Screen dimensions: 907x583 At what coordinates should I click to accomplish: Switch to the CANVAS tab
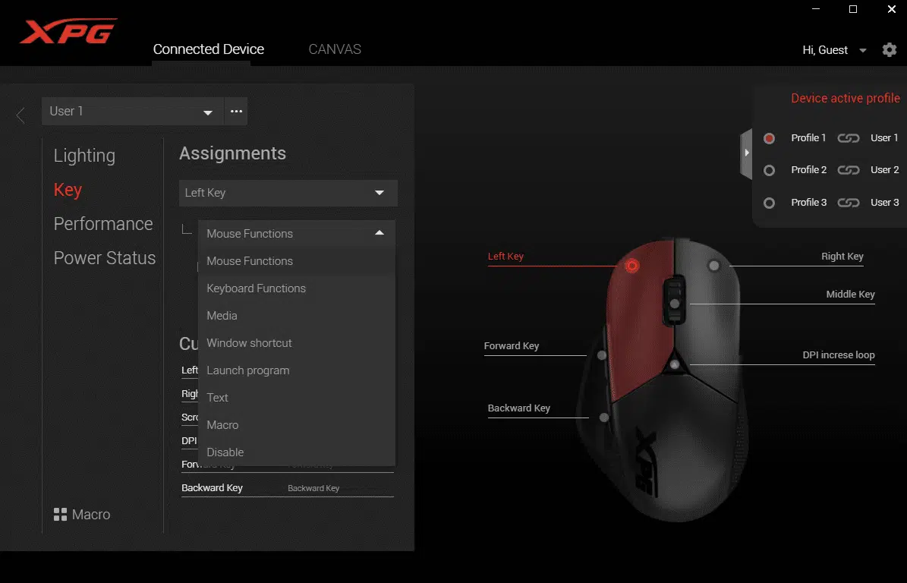pos(335,49)
